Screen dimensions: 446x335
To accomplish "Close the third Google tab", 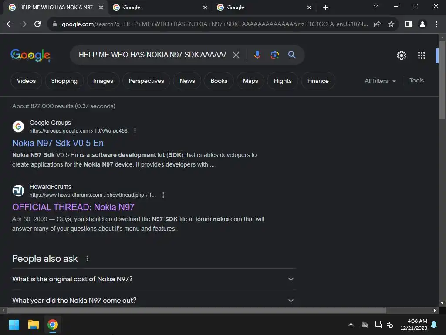I will coord(309,7).
